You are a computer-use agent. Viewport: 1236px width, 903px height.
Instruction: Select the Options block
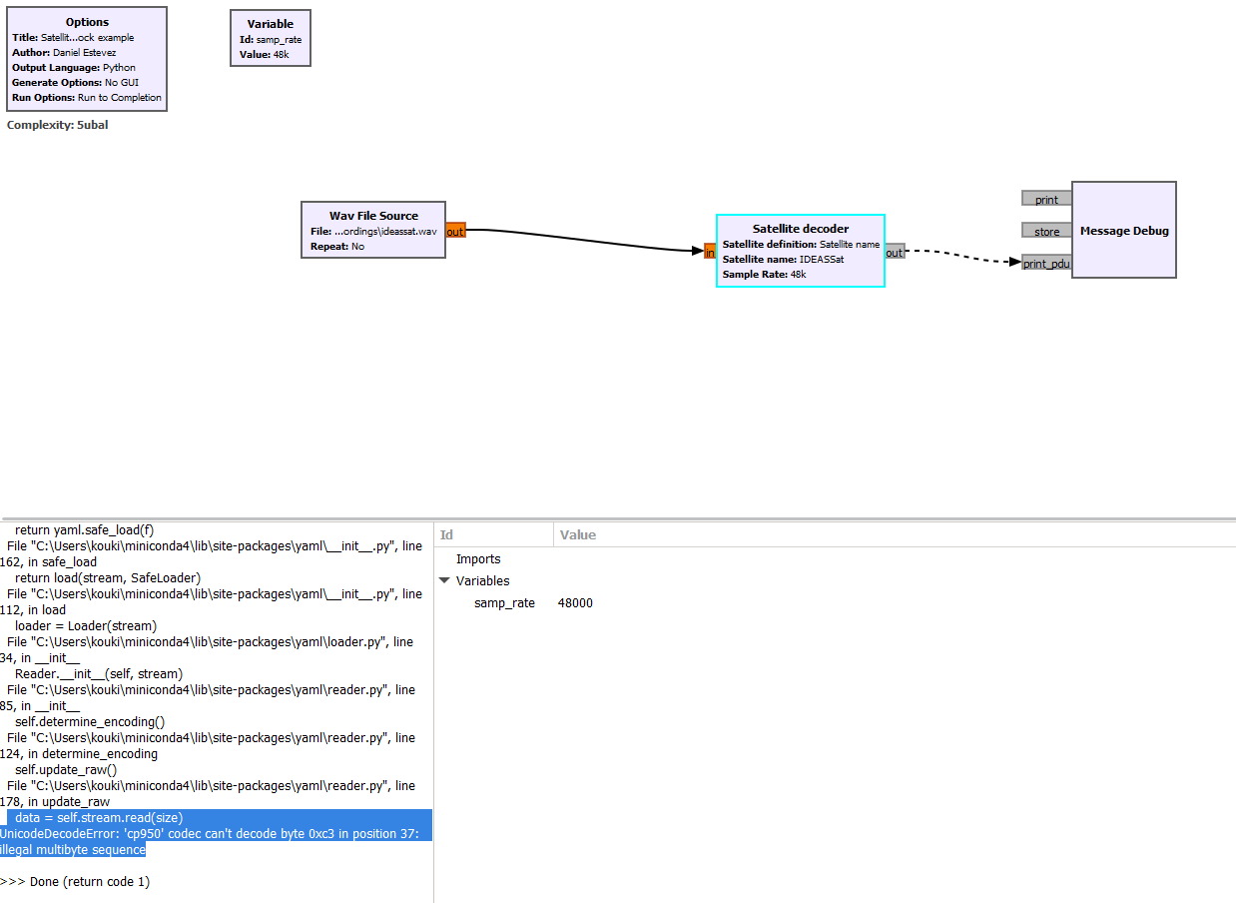pos(87,59)
